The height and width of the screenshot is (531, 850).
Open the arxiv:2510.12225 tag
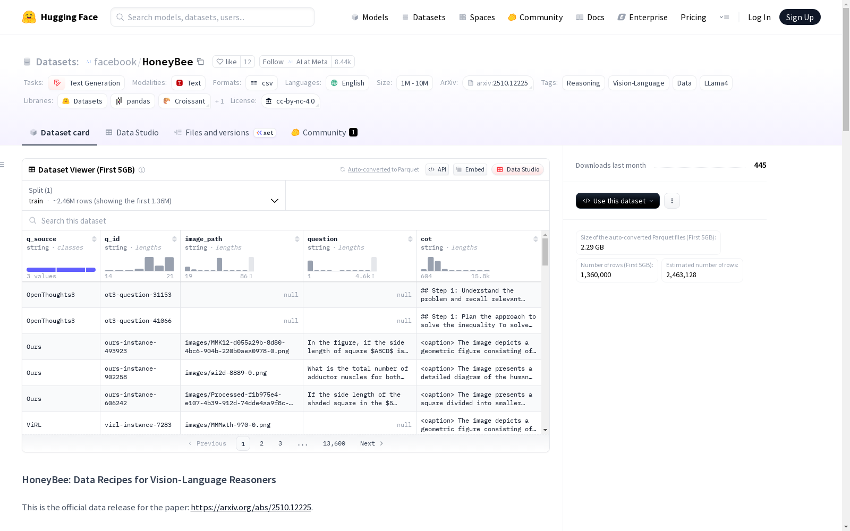pos(498,83)
